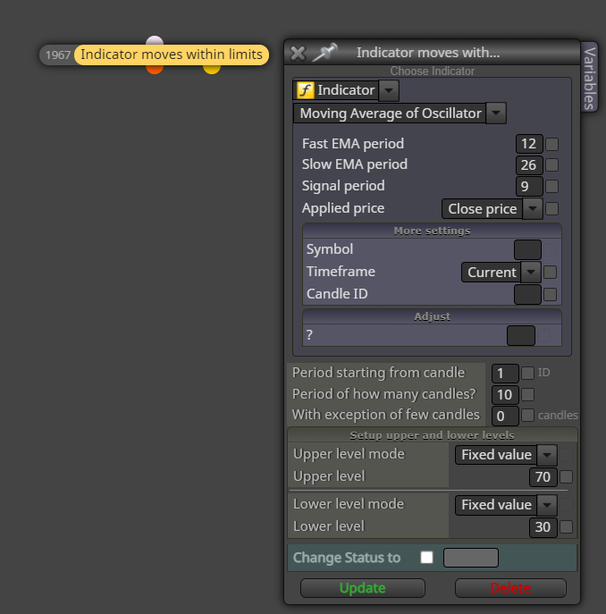Screen dimensions: 606x614
Task: Edit the Lower level value 30
Action: point(543,527)
